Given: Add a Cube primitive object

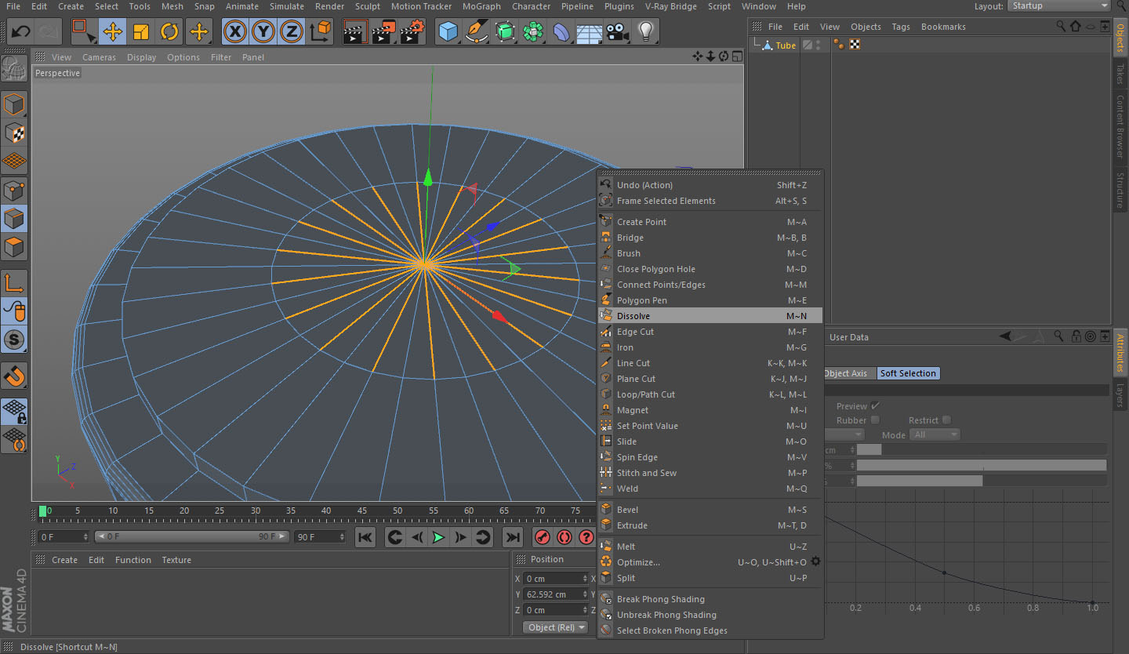Looking at the screenshot, I should (448, 32).
